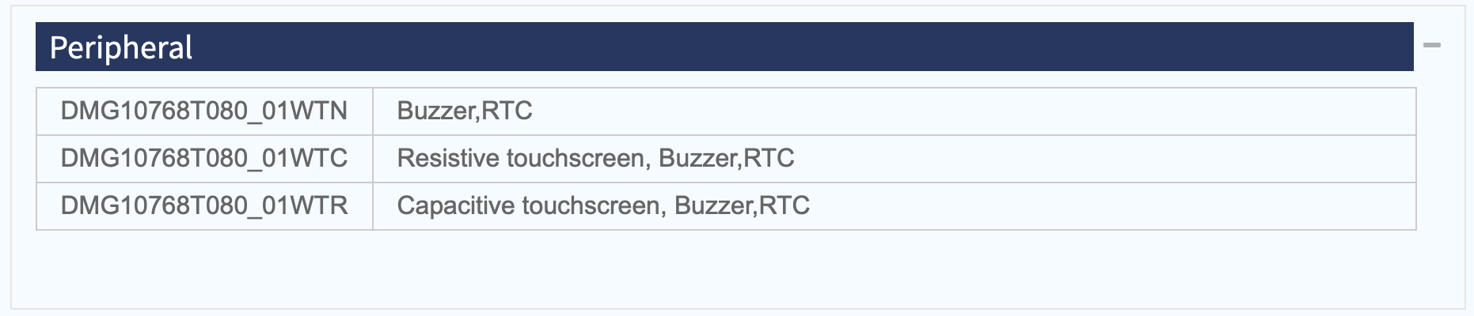The image size is (1474, 316).
Task: Select the DMG10768T080_01WTN model cell
Action: [204, 111]
